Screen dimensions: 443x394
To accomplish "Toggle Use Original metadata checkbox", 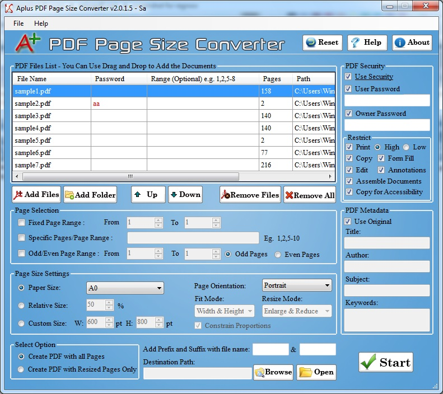I will coord(348,221).
